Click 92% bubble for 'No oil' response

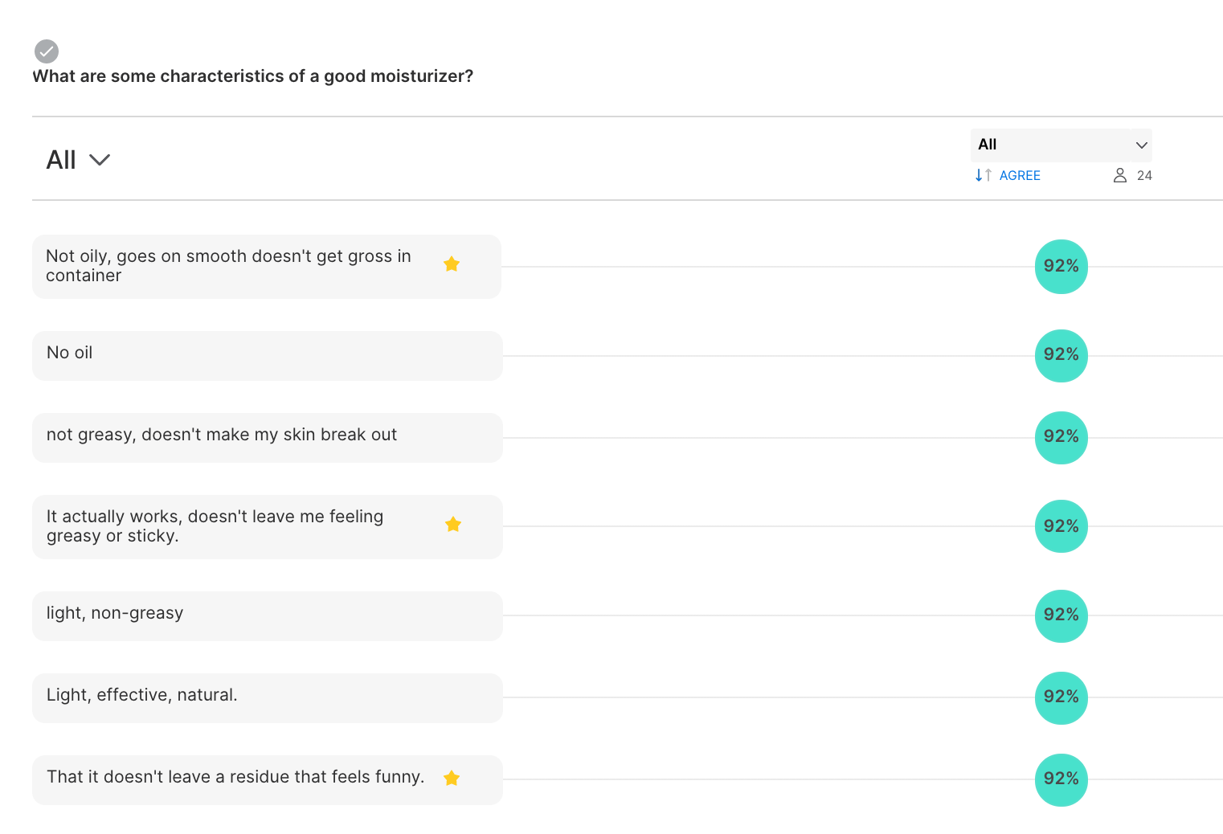(1061, 355)
